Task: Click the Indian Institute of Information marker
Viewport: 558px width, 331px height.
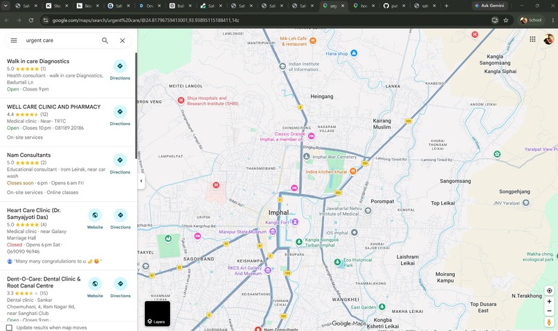Action: 282,66
